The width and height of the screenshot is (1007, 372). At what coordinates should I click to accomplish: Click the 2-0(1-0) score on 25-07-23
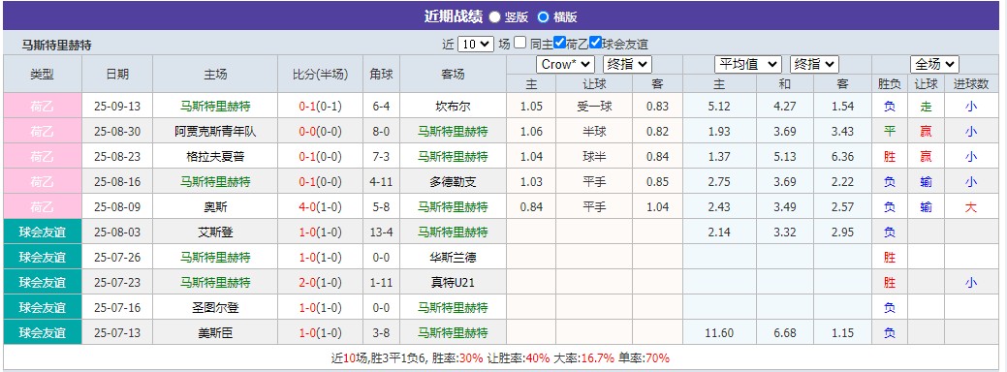320,283
